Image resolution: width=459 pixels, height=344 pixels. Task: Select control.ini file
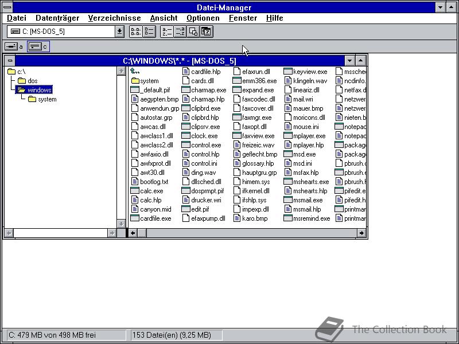click(x=200, y=163)
